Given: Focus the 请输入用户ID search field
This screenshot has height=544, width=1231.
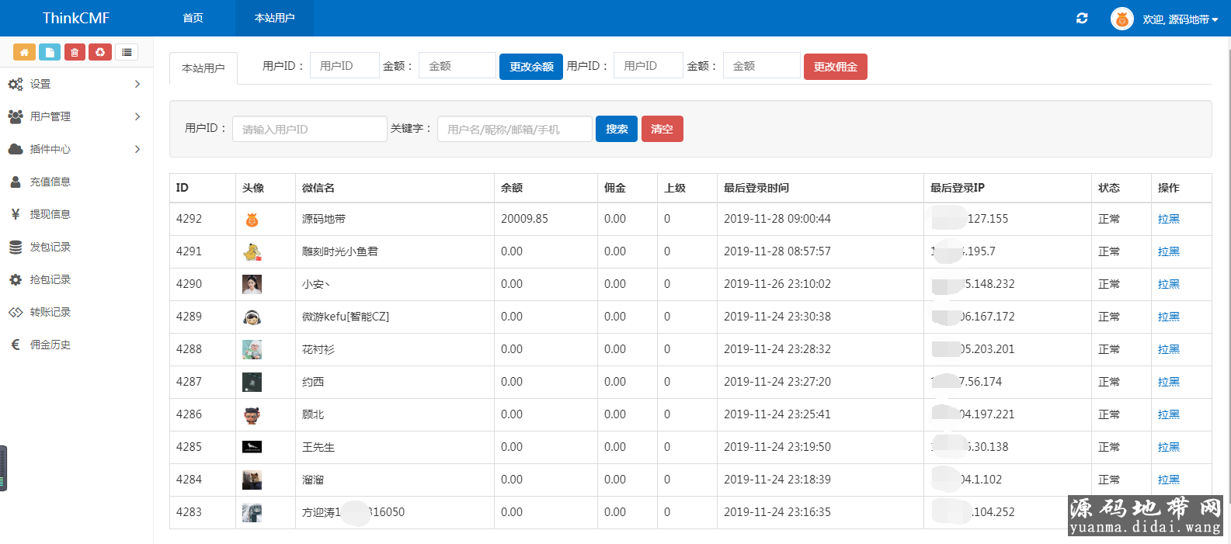Looking at the screenshot, I should pos(310,129).
